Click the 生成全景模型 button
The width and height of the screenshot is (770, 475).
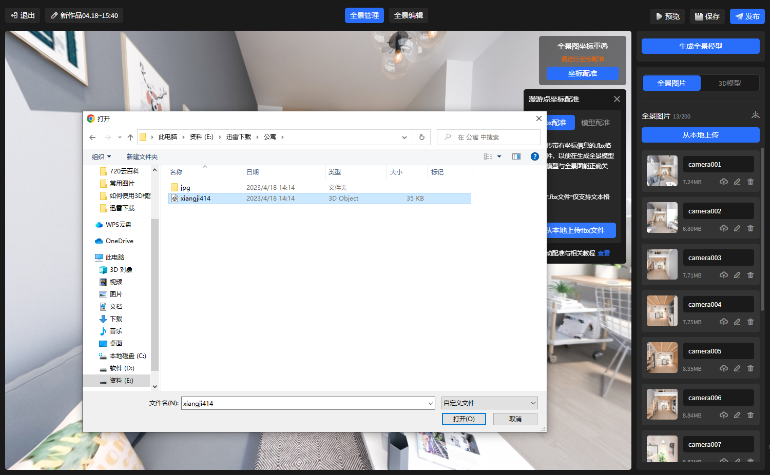pos(700,46)
